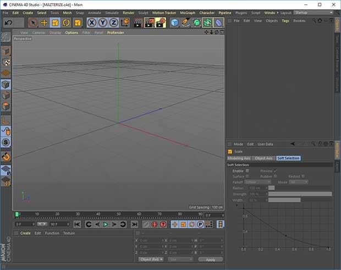Open the Mode dropdown in Soft Selection
Image resolution: width=341 pixels, height=270 pixels.
tap(299, 182)
